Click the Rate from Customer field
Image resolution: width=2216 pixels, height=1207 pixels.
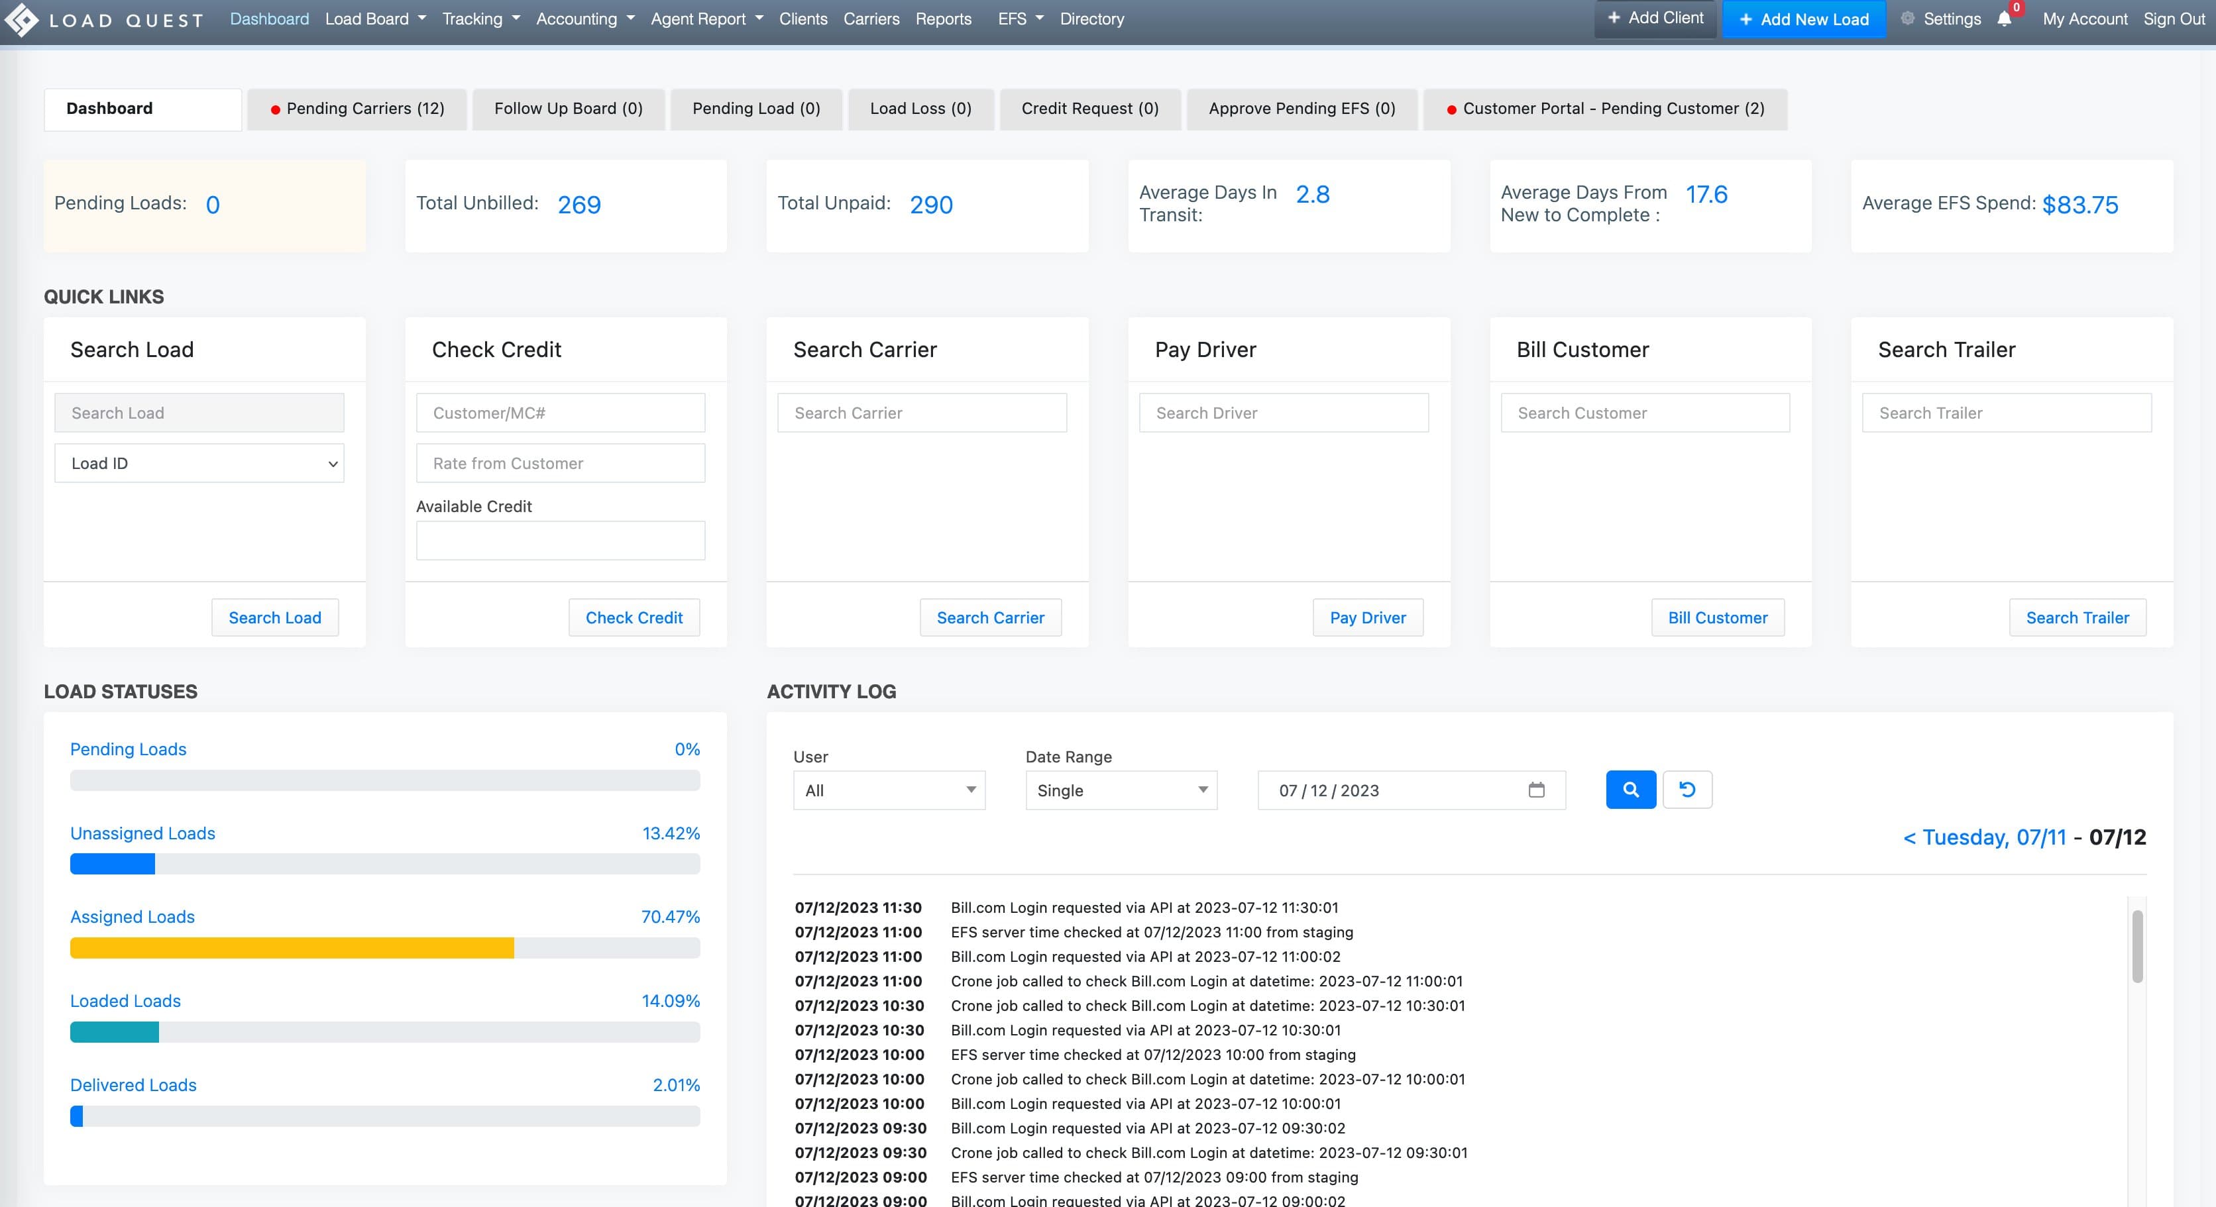pos(561,463)
